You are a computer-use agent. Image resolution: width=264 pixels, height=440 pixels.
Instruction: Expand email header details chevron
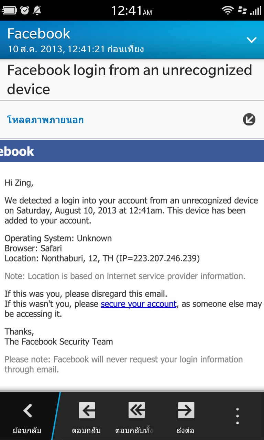(252, 40)
